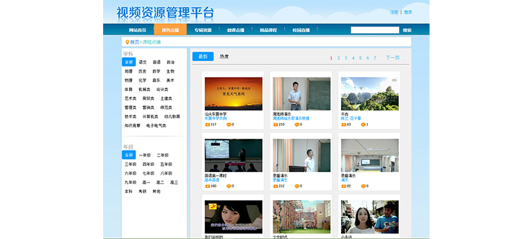Filter subjects by 会计类
The image size is (532, 239).
click(162, 90)
